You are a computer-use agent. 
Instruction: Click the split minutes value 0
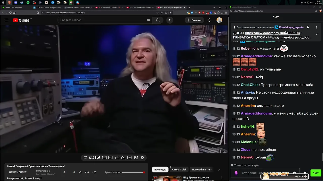pyautogui.click(x=64, y=172)
